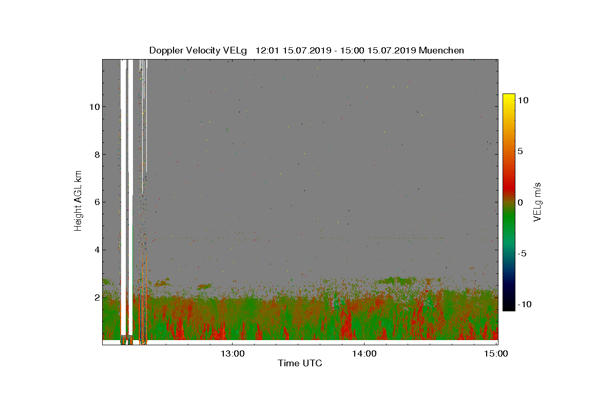Click the Time UTC axis title
Image resolution: width=616 pixels, height=411 pixels.
300,364
